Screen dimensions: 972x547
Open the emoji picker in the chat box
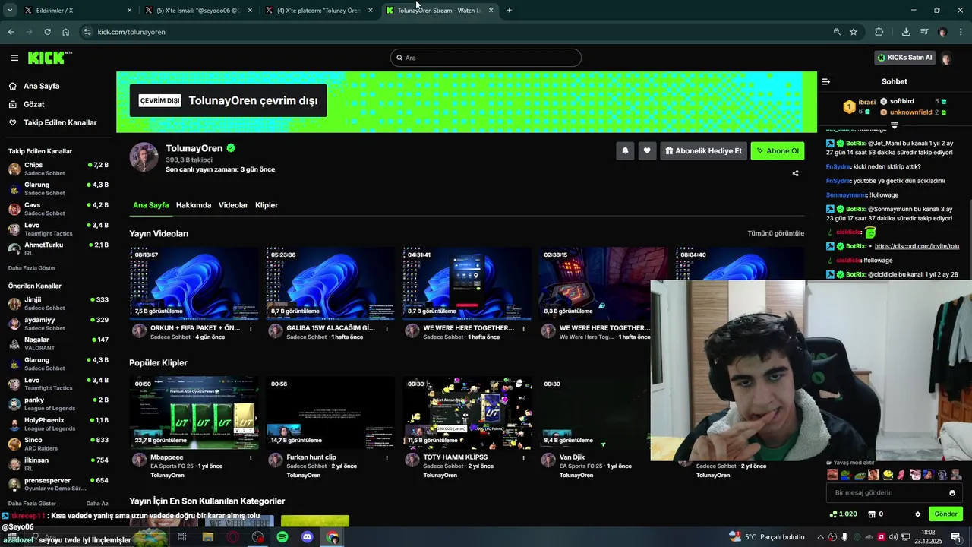tap(952, 493)
